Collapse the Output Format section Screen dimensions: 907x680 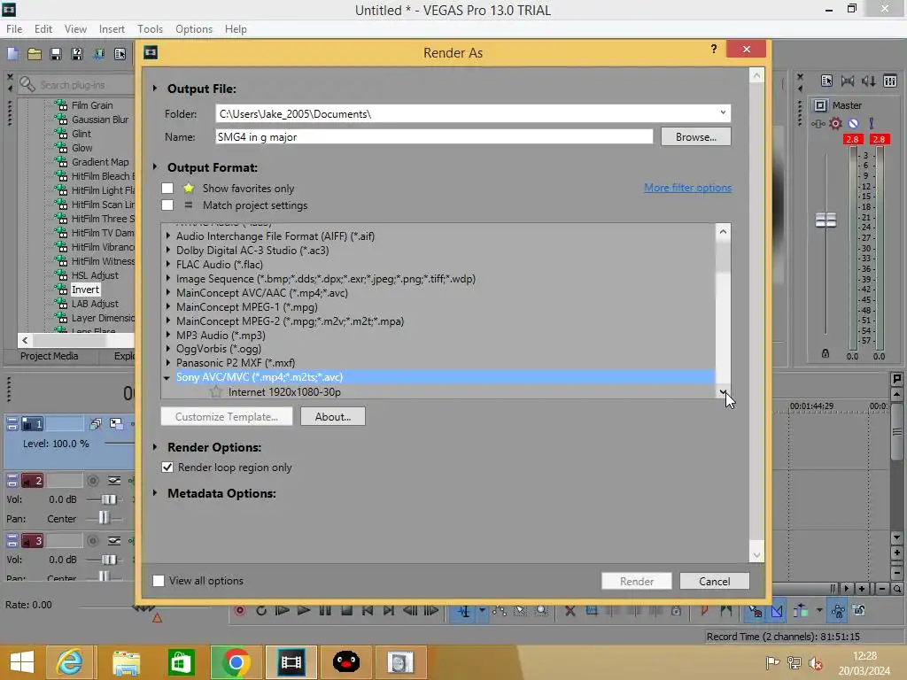[154, 167]
